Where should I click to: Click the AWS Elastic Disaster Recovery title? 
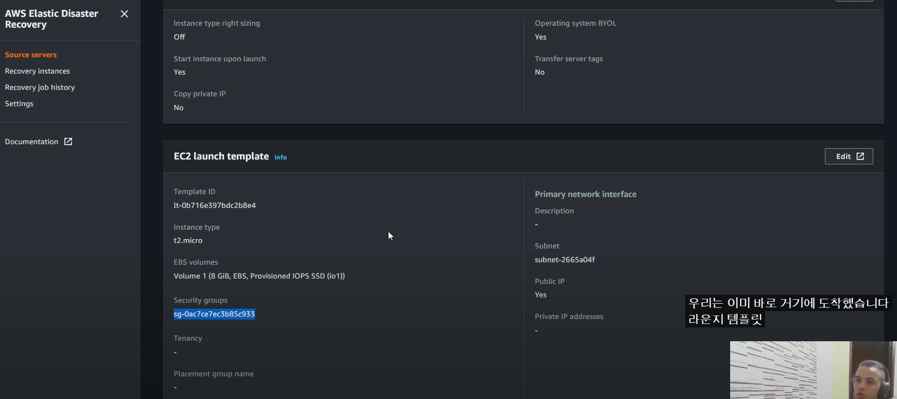pyautogui.click(x=51, y=19)
